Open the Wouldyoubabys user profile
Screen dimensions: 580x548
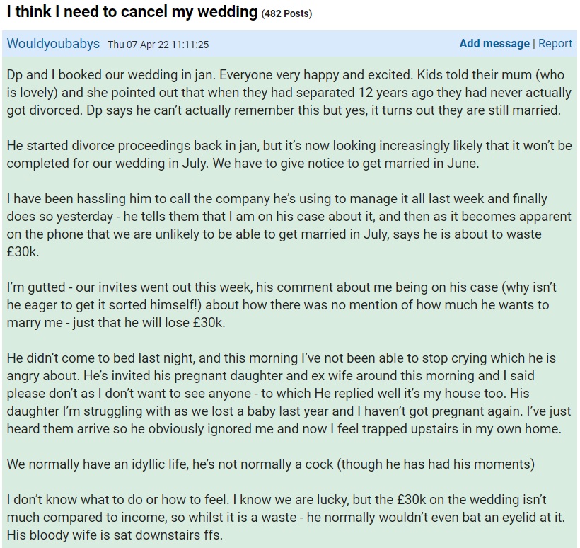tap(53, 43)
